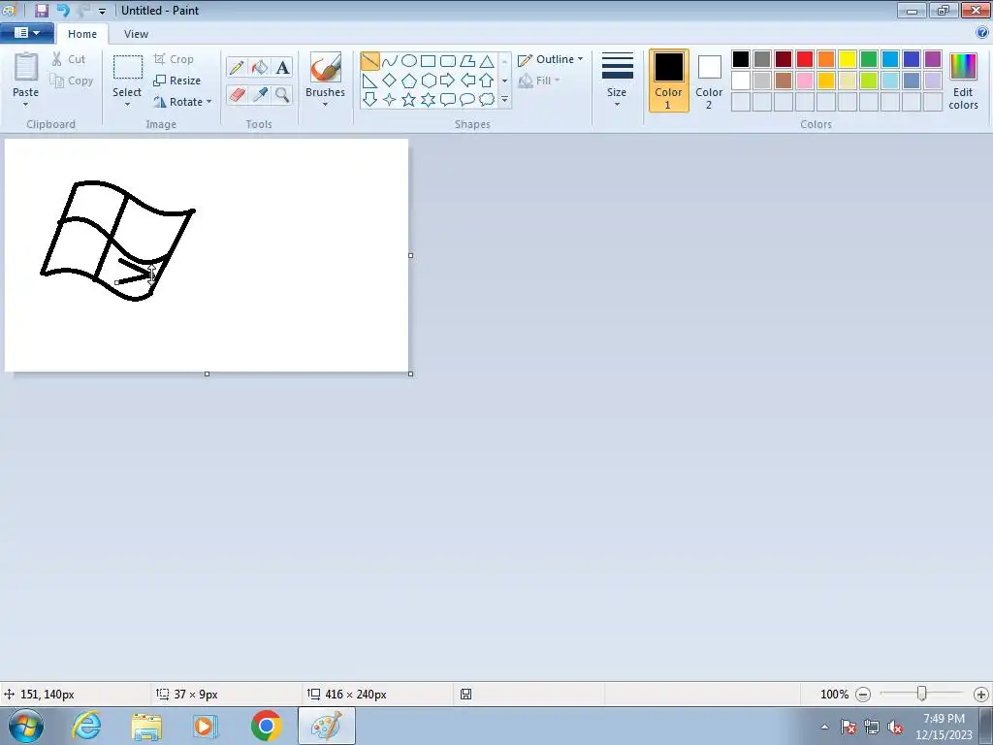Select the Color picker eyedropper tool
Viewport: 993px width, 745px height.
click(260, 95)
